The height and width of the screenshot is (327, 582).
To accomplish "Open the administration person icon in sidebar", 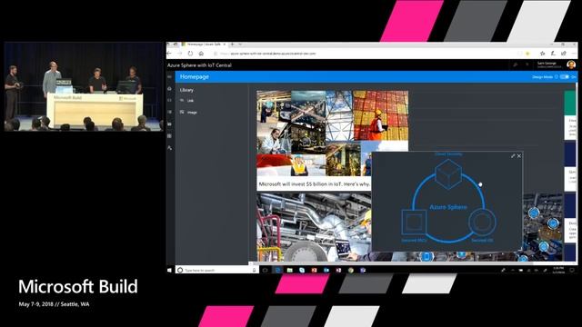I will pos(170,147).
